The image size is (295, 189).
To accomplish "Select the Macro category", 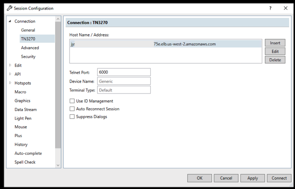I will click(x=20, y=92).
